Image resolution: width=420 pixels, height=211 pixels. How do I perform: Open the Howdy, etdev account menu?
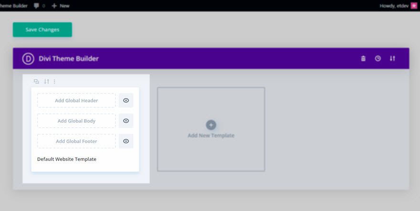tap(394, 6)
